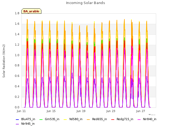
Task: Click the 0.4 y-axis tick label
Action: click(17, 86)
